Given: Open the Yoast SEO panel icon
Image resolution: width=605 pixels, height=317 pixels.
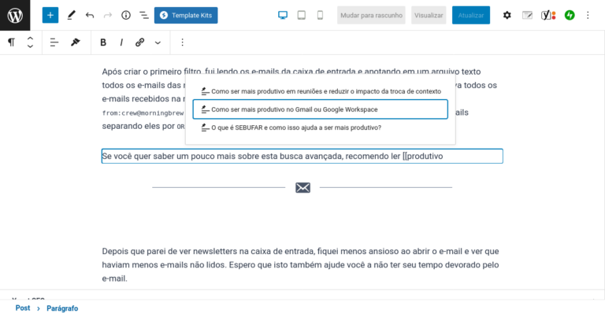Looking at the screenshot, I should pos(548,16).
